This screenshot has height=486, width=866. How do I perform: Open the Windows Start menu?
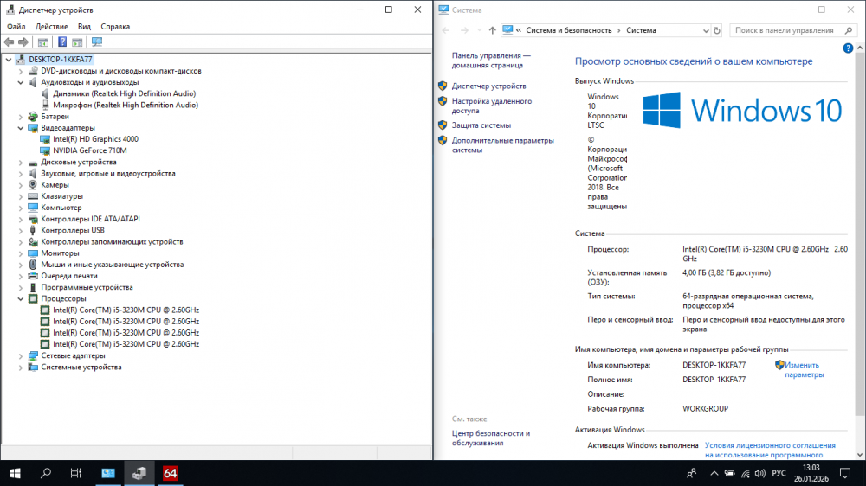tap(15, 473)
